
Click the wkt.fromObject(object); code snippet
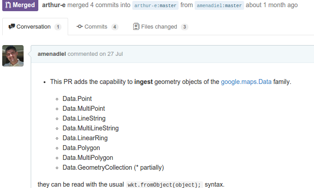[164, 184]
